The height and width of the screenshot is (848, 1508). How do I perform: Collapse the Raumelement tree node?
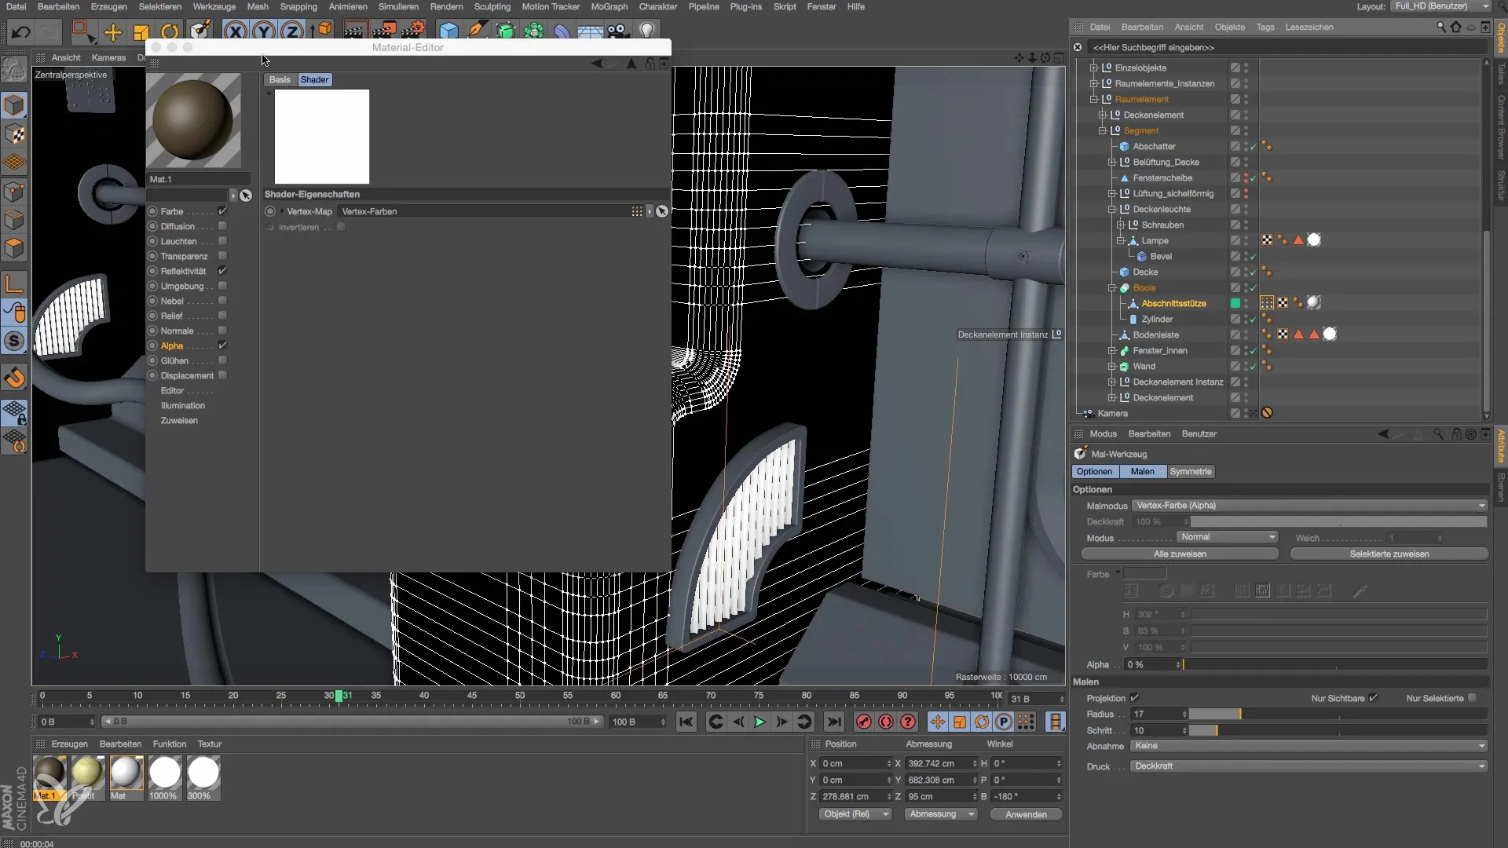pyautogui.click(x=1093, y=100)
